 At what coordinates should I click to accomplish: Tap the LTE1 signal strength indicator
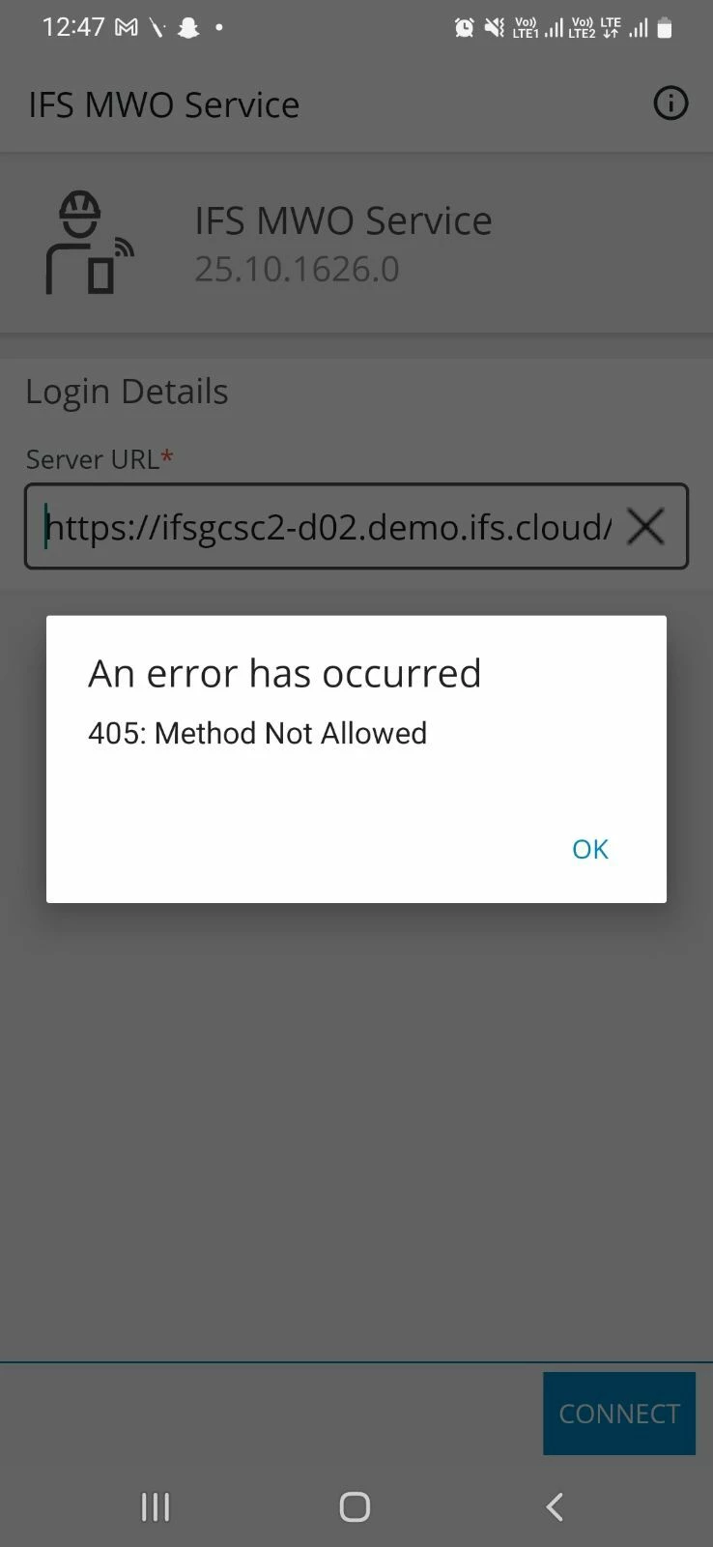pyautogui.click(x=538, y=28)
